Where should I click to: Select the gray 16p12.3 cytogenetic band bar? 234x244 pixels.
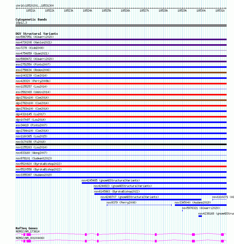point(121,26)
